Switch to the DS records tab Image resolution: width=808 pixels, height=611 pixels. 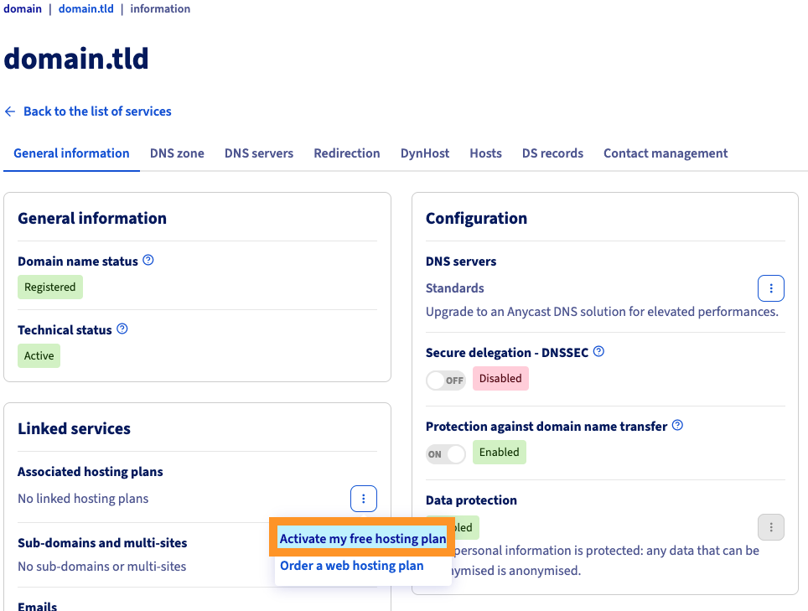pyautogui.click(x=552, y=153)
